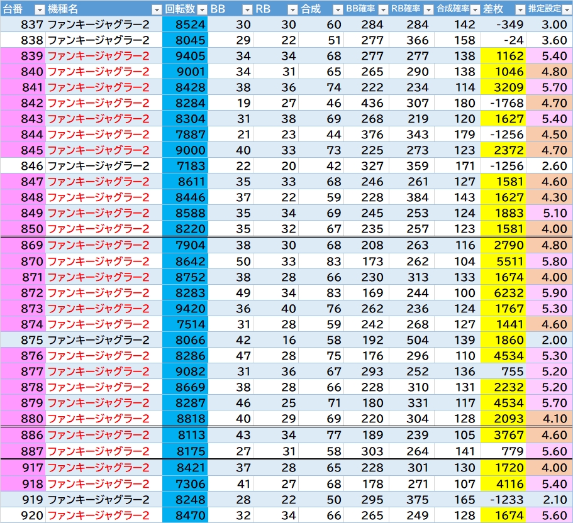Select combined probability cell 180

click(x=457, y=103)
